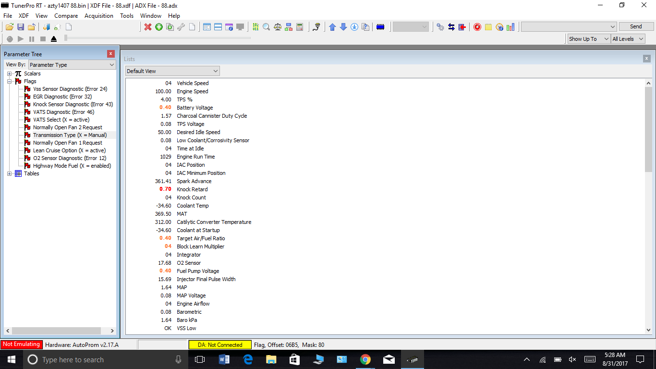Image resolution: width=656 pixels, height=369 pixels.
Task: Open the binary hex editor icon
Action: coord(255,27)
